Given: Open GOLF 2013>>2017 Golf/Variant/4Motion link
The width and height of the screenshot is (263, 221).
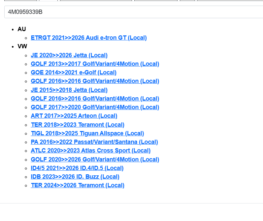Looking at the screenshot, I should point(95,64).
